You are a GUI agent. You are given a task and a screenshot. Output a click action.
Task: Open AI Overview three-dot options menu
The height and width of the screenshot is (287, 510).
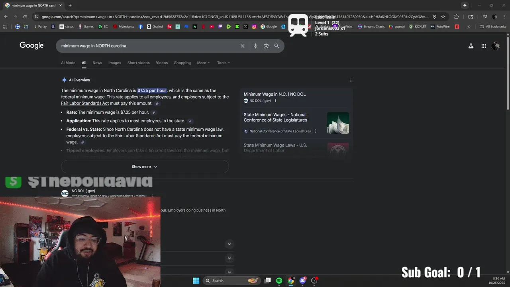click(351, 80)
